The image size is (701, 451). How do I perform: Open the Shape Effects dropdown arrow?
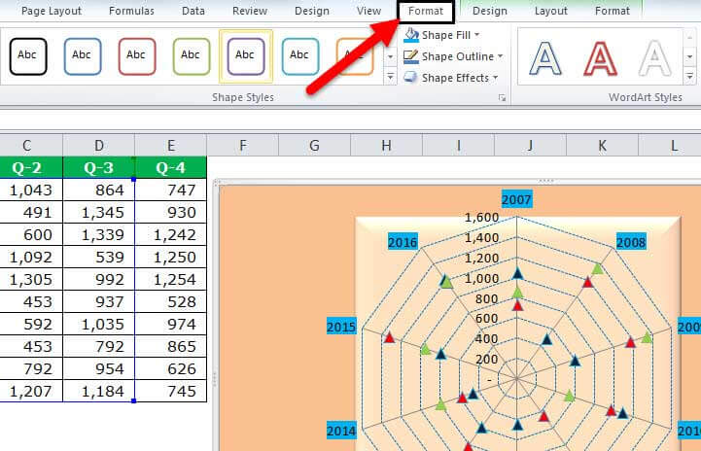[x=495, y=78]
